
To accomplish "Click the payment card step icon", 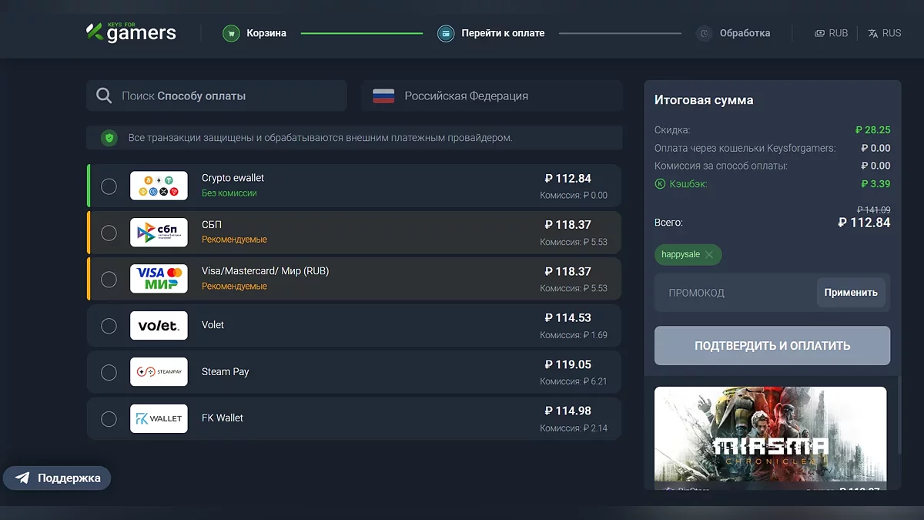I will pos(446,33).
